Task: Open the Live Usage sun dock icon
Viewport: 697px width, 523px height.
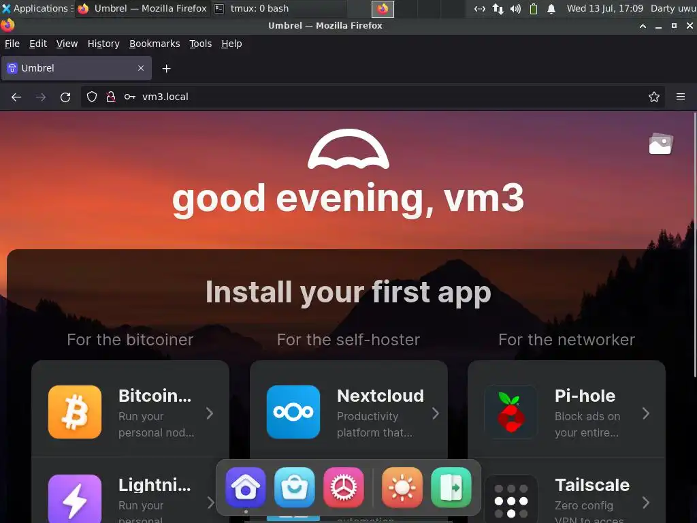Action: pyautogui.click(x=402, y=488)
